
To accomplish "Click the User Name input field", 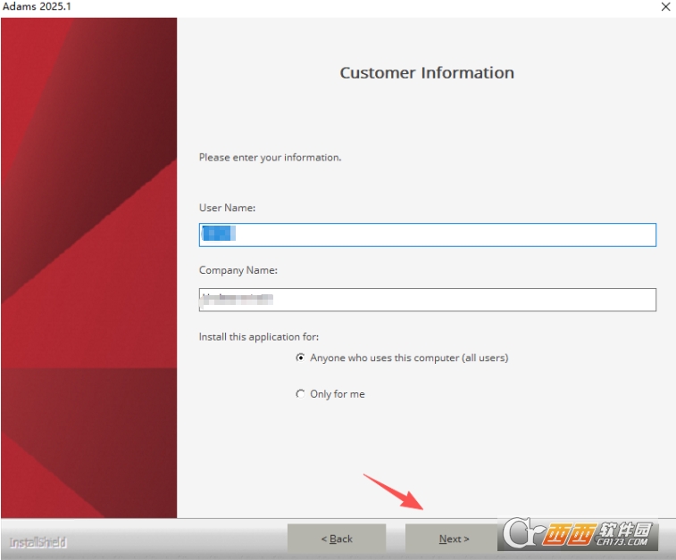I will 427,235.
